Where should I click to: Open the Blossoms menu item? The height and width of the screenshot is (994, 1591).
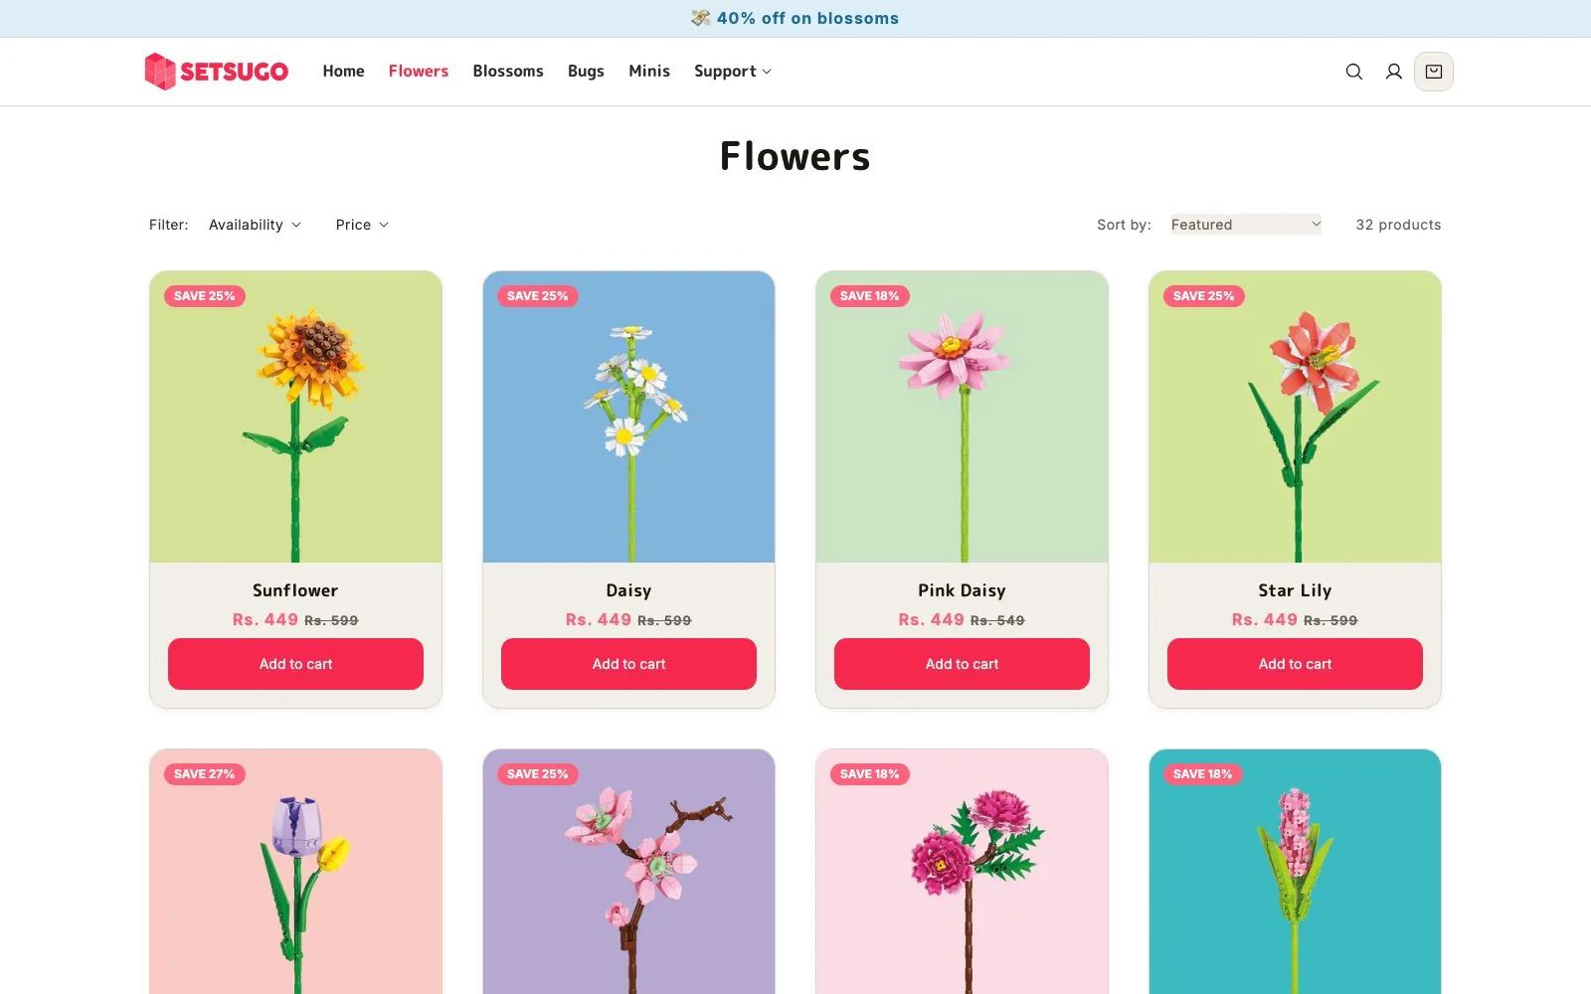[x=508, y=72]
